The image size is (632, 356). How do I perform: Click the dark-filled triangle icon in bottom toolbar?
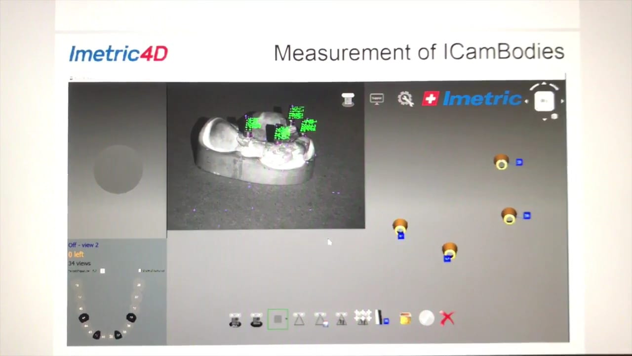pyautogui.click(x=341, y=319)
